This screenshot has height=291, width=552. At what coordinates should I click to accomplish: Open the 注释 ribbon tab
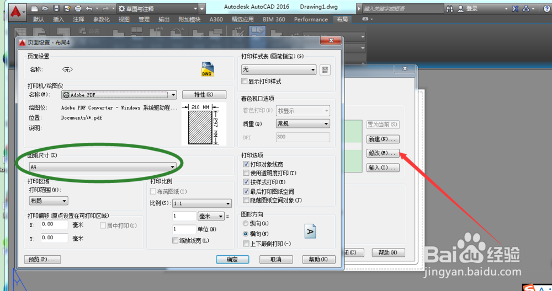pos(78,19)
